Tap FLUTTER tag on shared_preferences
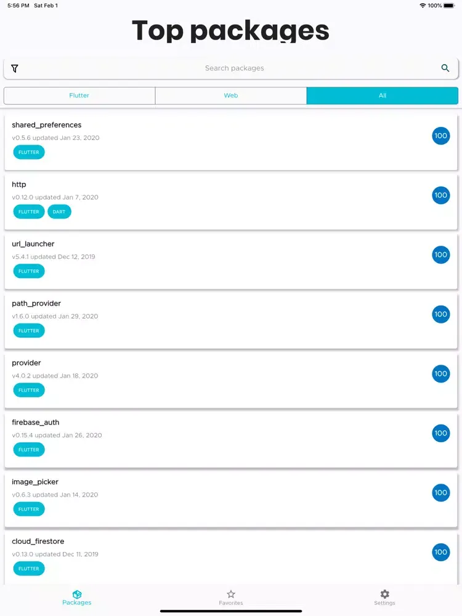 click(x=29, y=152)
